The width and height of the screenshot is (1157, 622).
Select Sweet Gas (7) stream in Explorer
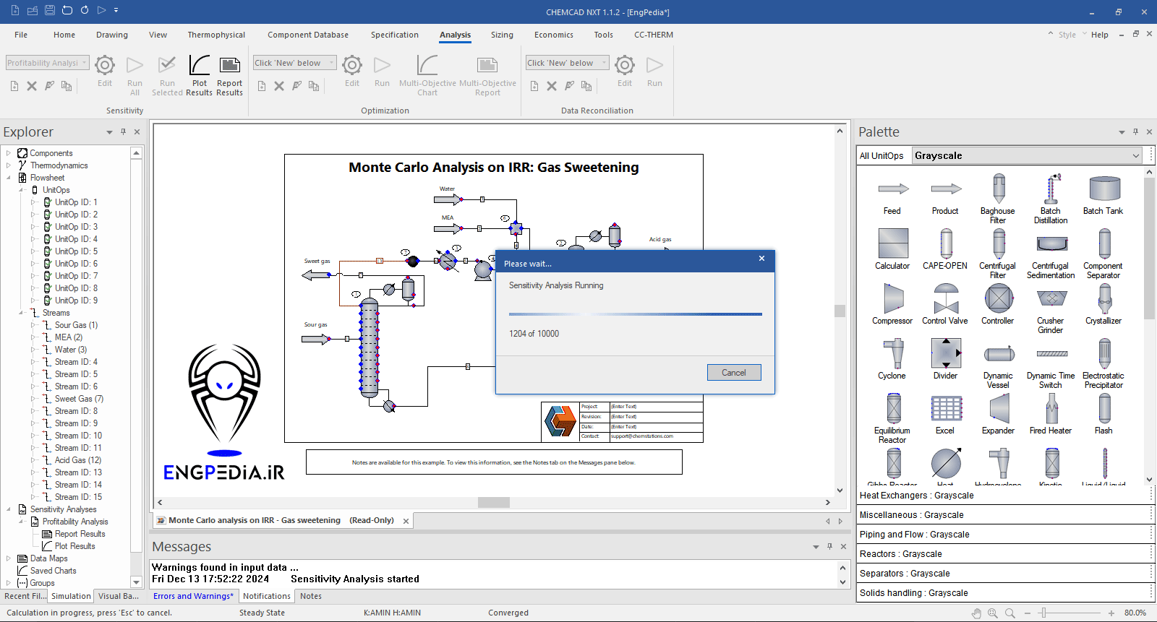[79, 399]
